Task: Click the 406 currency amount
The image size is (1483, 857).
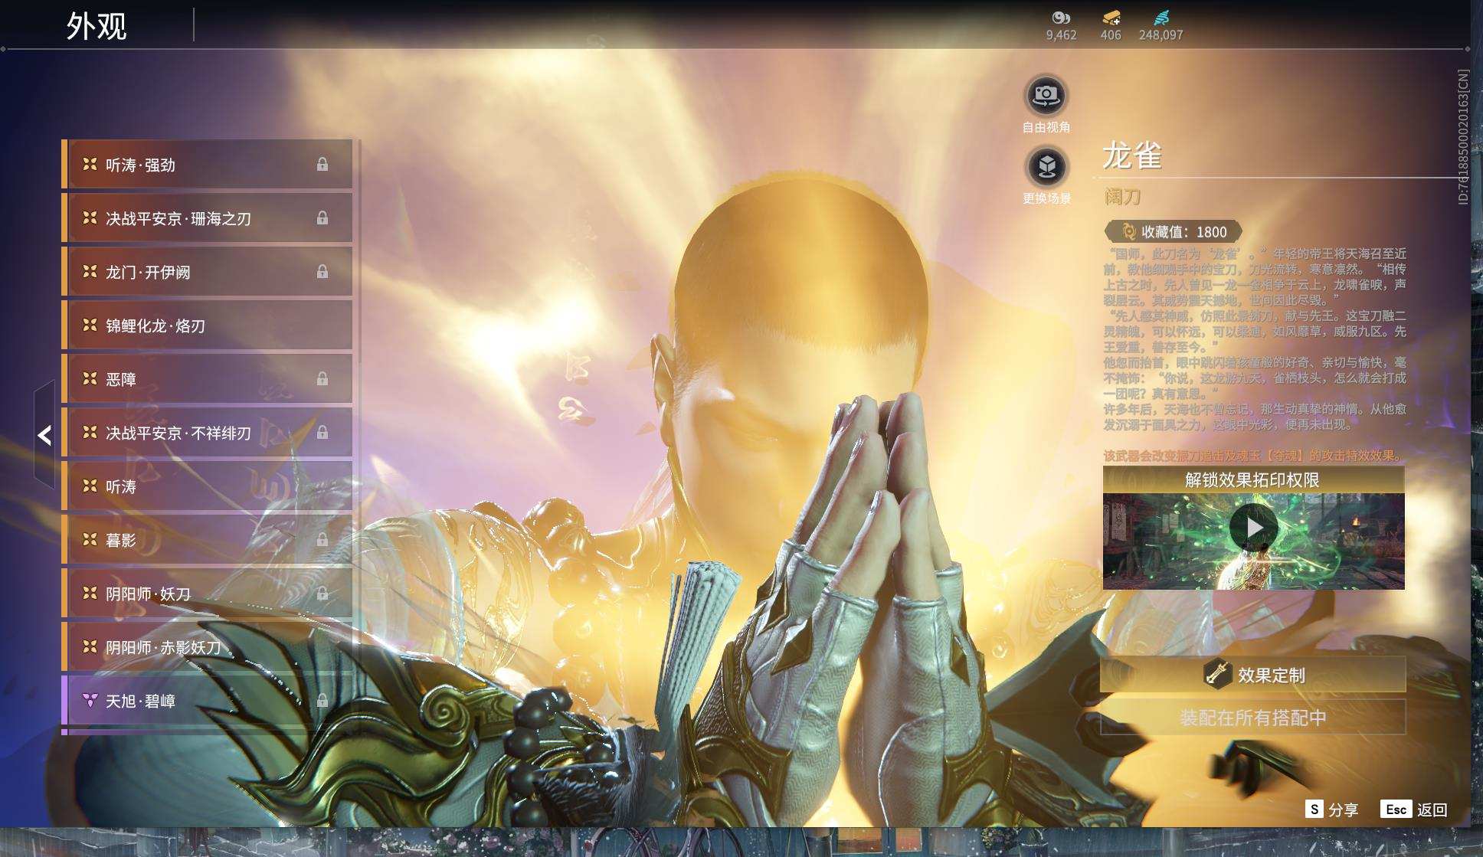Action: (1111, 35)
